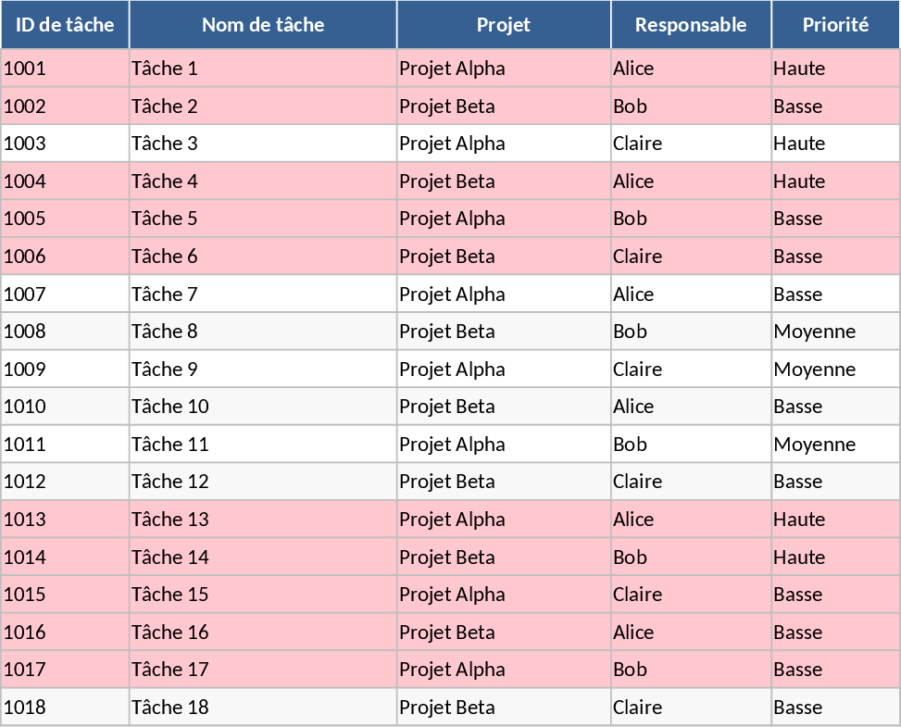Viewport: 901px width, 727px height.
Task: Select the ID cell 1018
Action: coord(65,708)
